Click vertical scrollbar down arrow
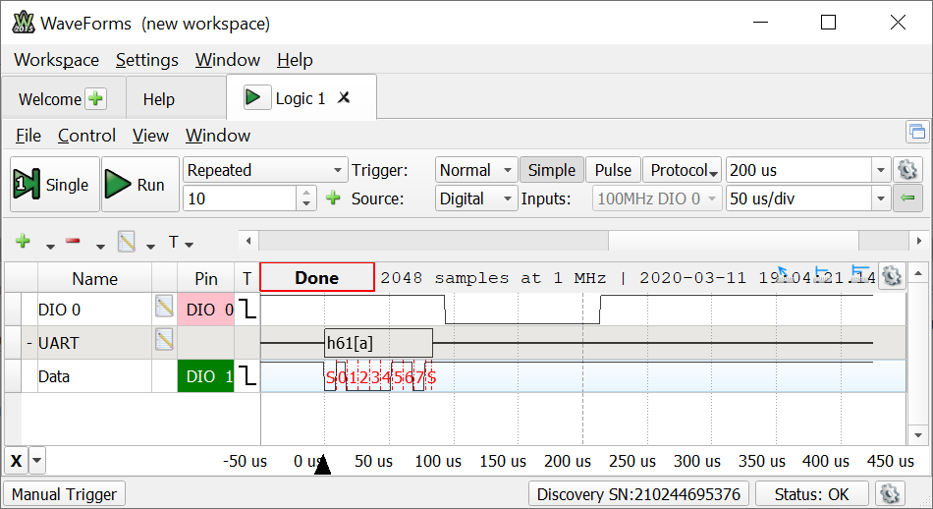This screenshot has width=933, height=509. coord(918,435)
